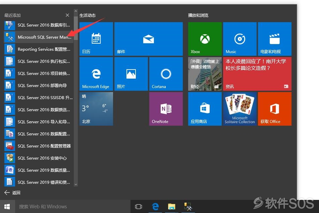Open the 应用商店 store tile
Viewport: 319px width, 213px height.
205,109
